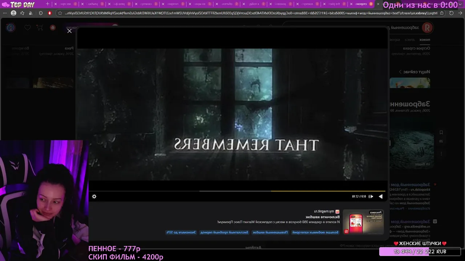Open video player settings gear
This screenshot has width=465, height=261.
point(94,196)
